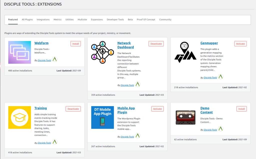Click the author logo icon in Mobile App Plugin card
The image size is (256, 159).
tap(138, 136)
